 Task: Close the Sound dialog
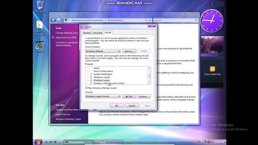click(152, 26)
